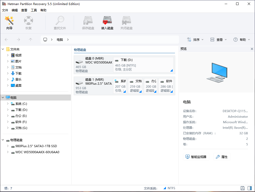Click the computer icon in address bar
This screenshot has width=255, height=192.
click(45, 40)
